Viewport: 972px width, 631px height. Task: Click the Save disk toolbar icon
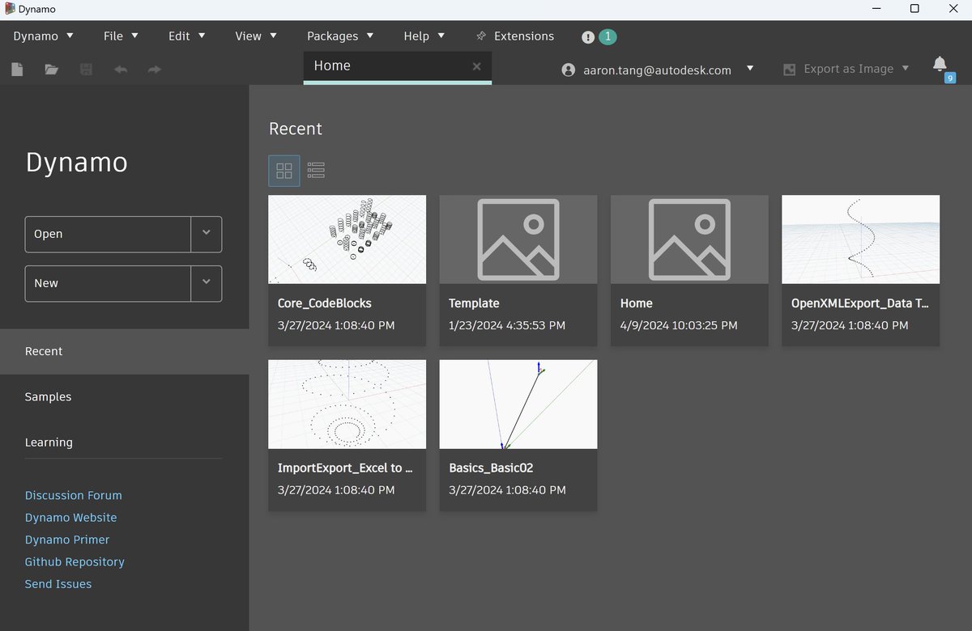tap(86, 70)
